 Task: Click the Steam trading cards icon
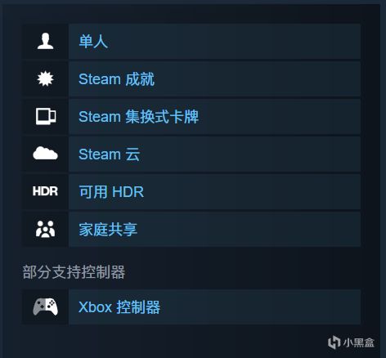pyautogui.click(x=46, y=116)
